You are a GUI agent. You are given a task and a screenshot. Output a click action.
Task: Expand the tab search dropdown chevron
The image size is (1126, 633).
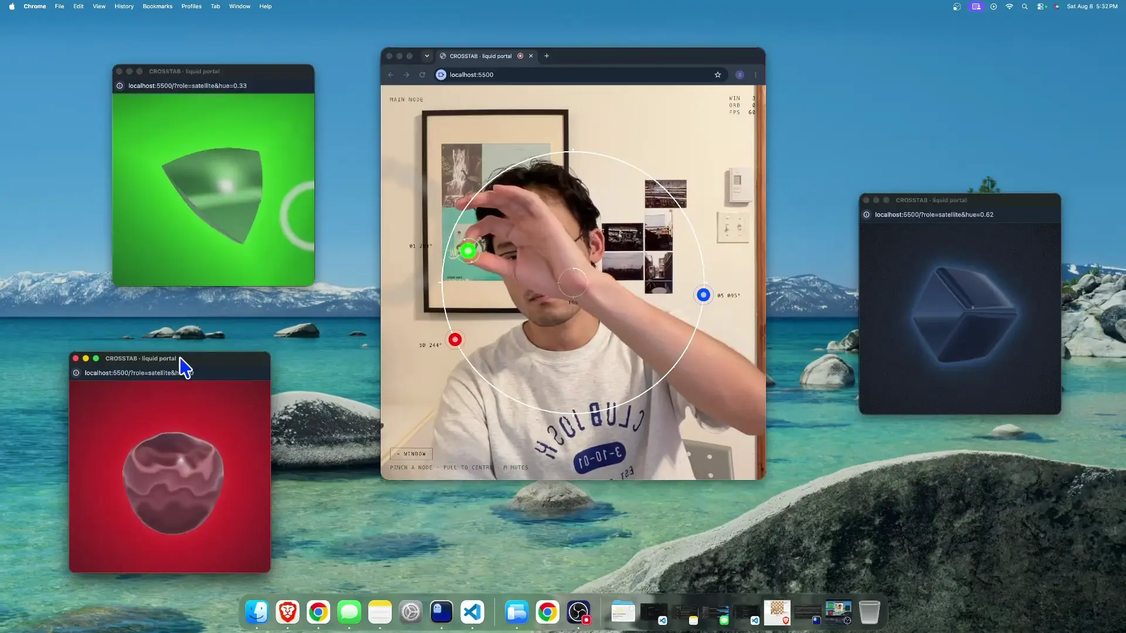point(427,56)
